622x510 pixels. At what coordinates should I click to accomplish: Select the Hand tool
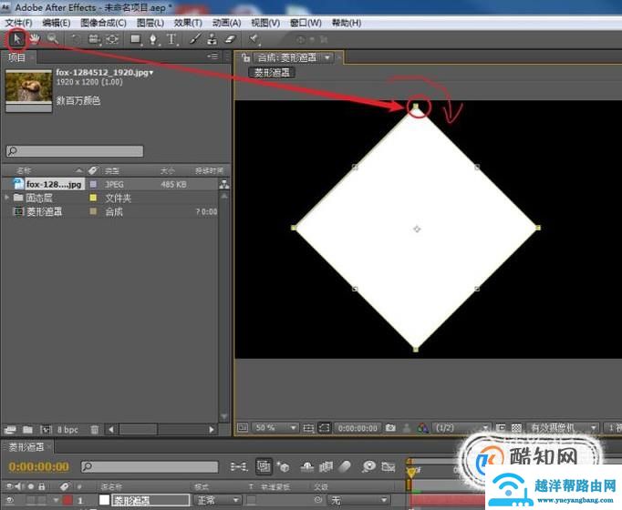tap(35, 39)
